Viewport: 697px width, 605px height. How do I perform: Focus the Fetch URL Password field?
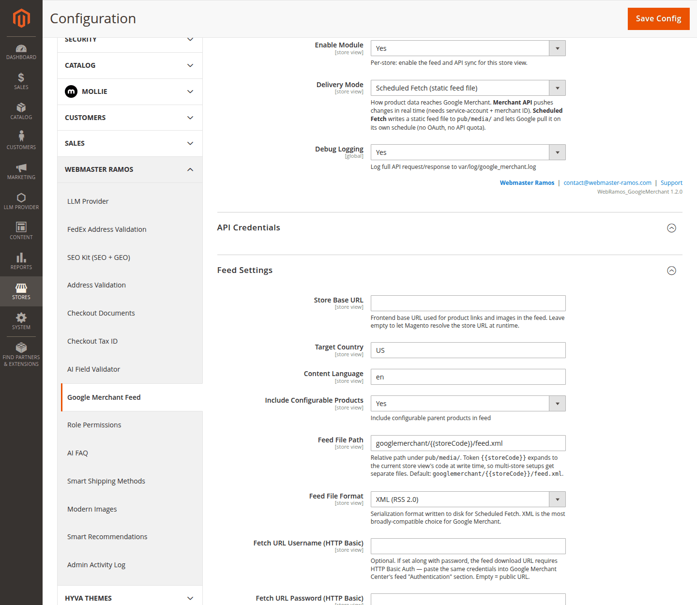click(x=468, y=599)
